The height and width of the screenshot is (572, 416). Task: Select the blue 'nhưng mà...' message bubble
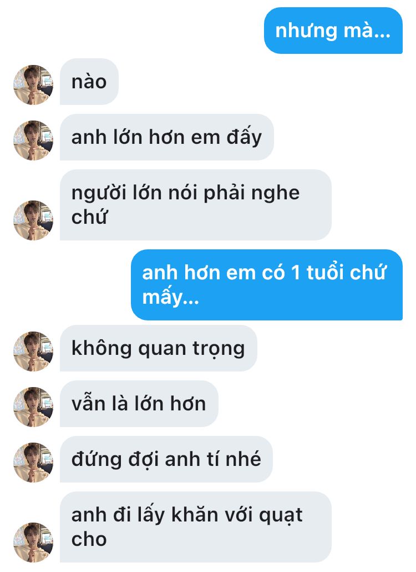pyautogui.click(x=333, y=31)
